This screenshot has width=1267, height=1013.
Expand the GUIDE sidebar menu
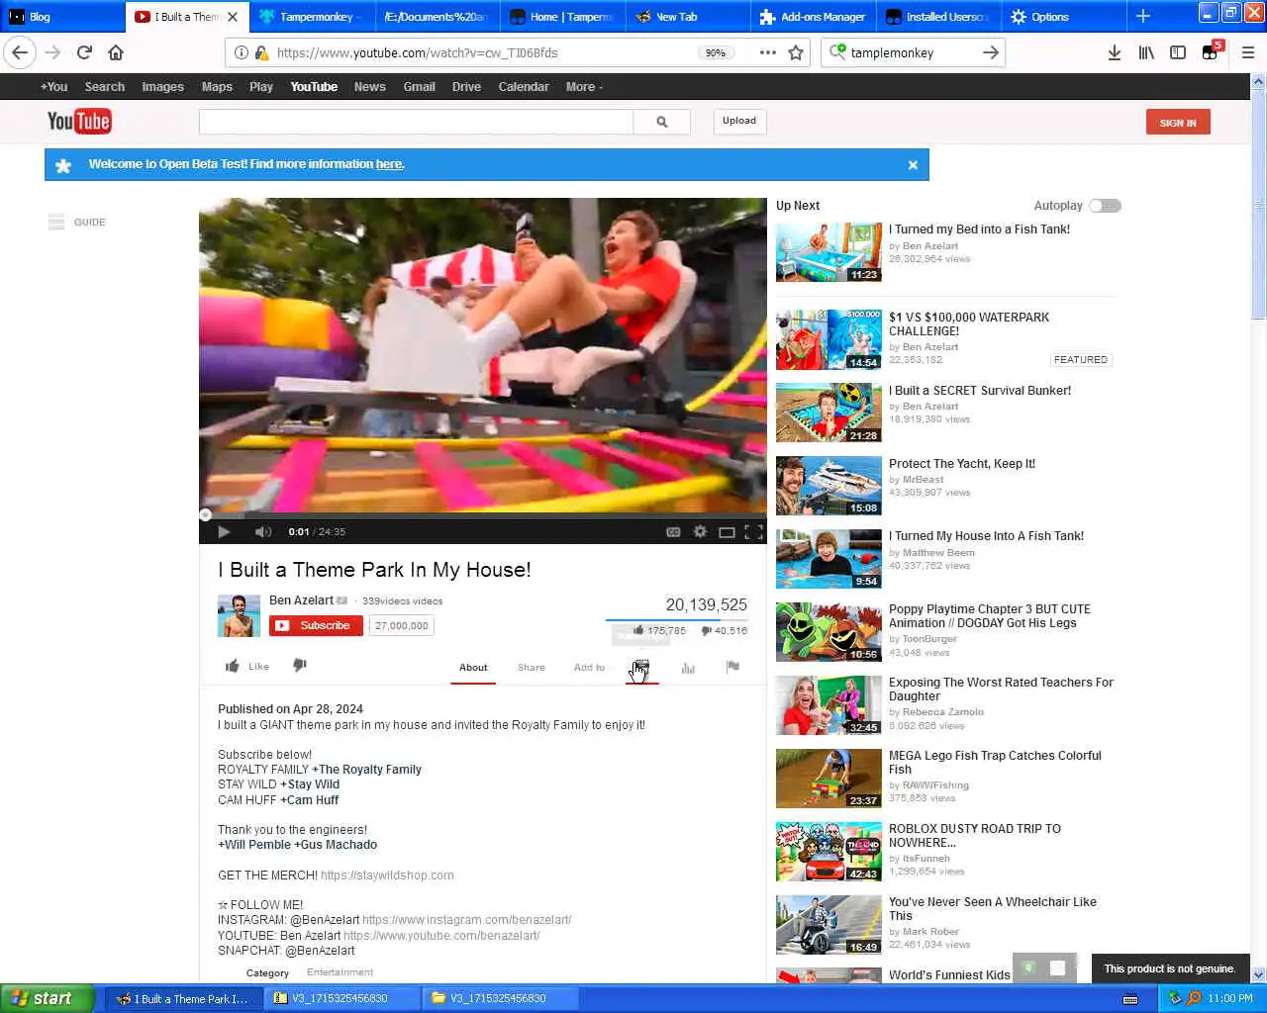[x=77, y=223]
